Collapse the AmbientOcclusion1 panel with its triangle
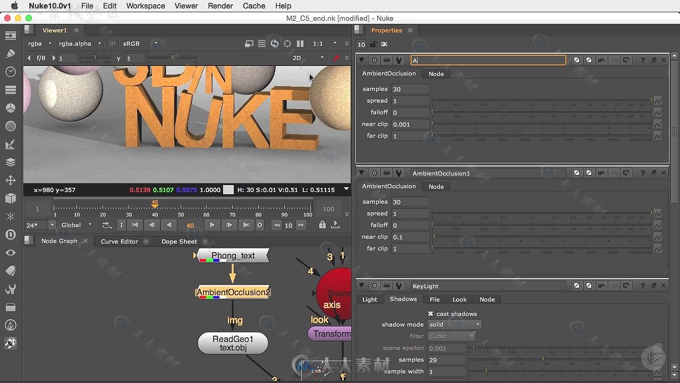Viewport: 680px width, 383px height. pos(362,173)
